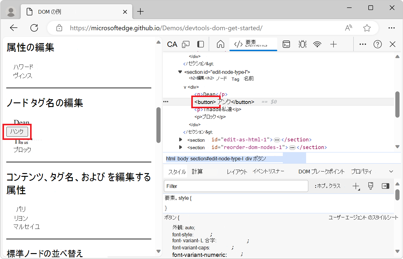Open DevTools help with the question mark icon
The image size is (403, 259).
coord(378,44)
